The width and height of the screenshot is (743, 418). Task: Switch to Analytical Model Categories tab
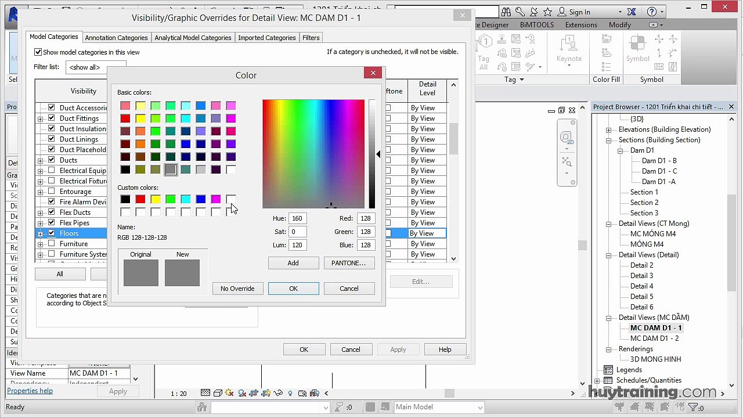193,38
